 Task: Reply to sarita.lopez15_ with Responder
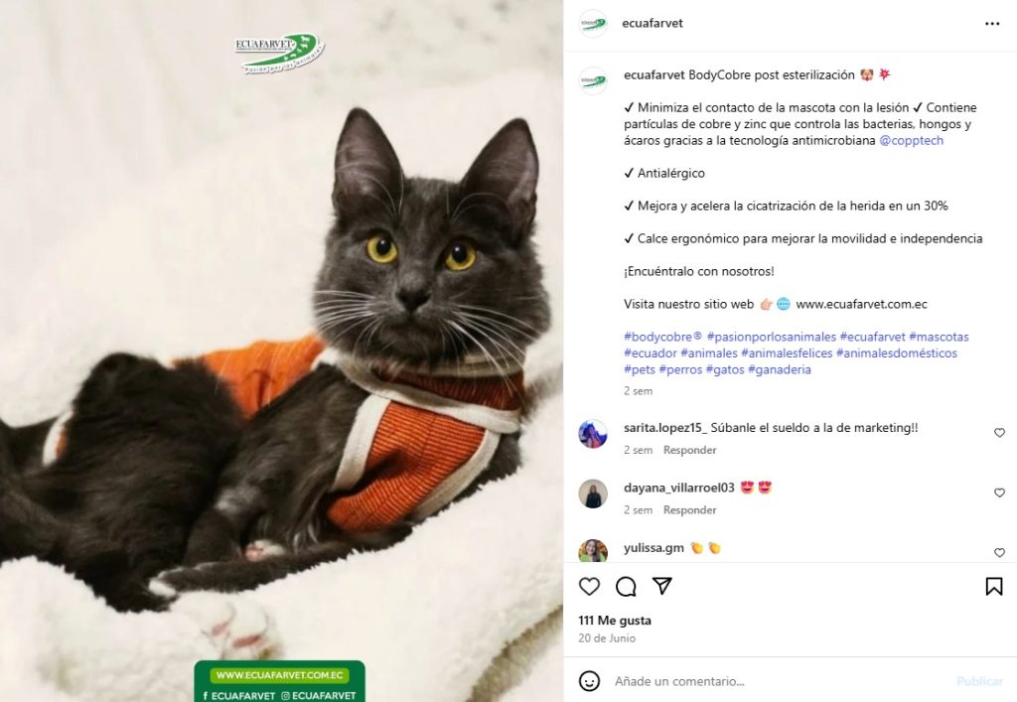689,450
